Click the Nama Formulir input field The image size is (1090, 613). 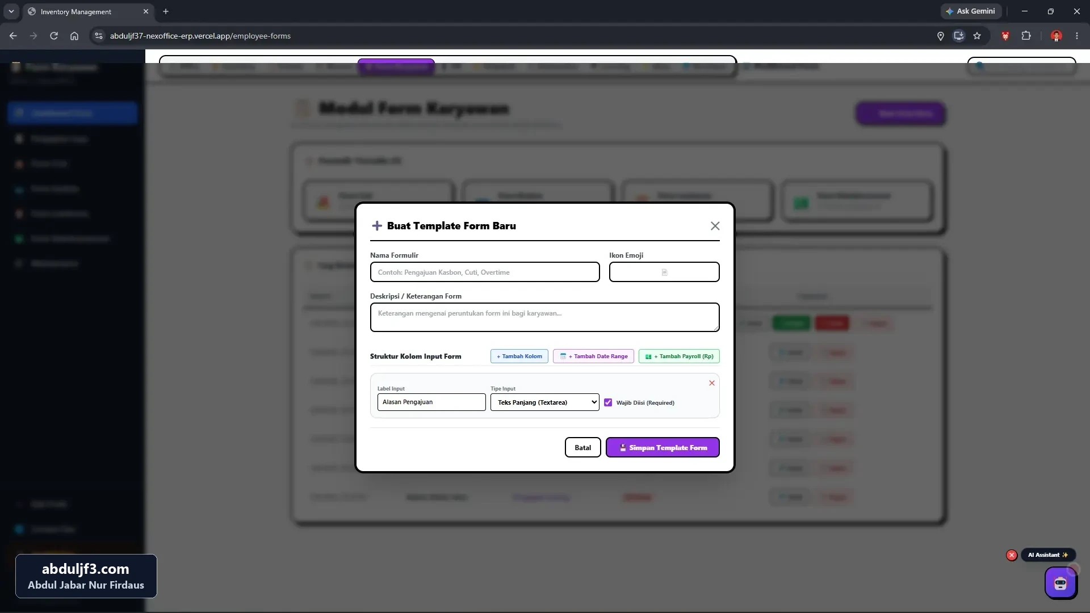point(485,272)
